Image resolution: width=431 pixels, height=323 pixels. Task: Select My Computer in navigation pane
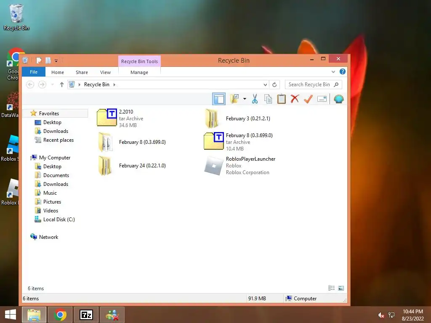coord(54,158)
